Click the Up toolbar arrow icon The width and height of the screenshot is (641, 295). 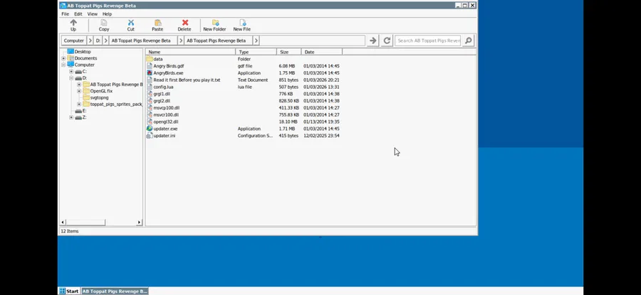pos(73,23)
